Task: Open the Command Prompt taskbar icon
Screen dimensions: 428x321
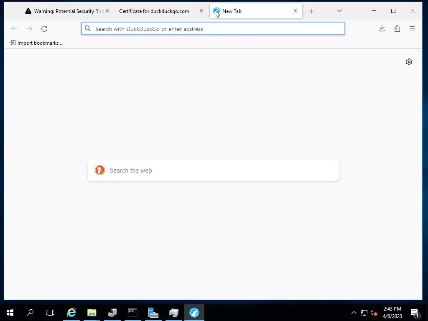Action: coord(132,312)
